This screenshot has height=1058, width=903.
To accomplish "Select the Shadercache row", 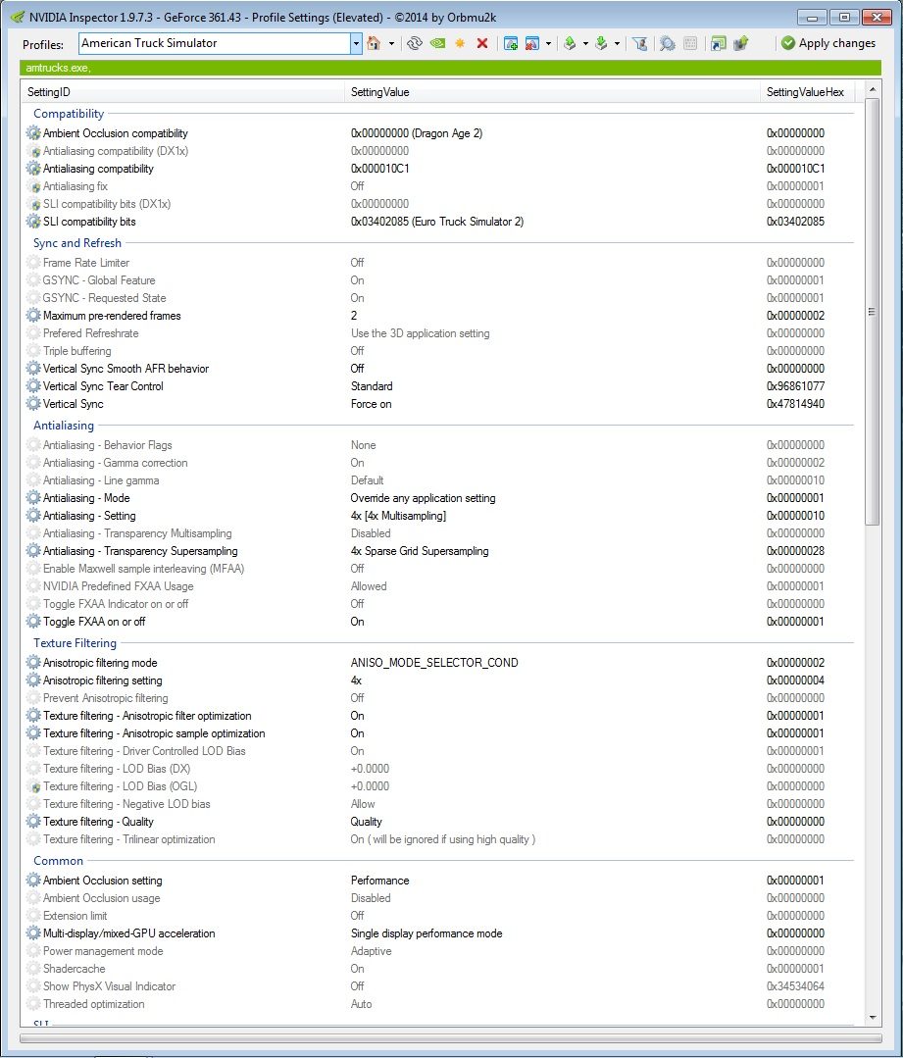I will click(x=440, y=968).
